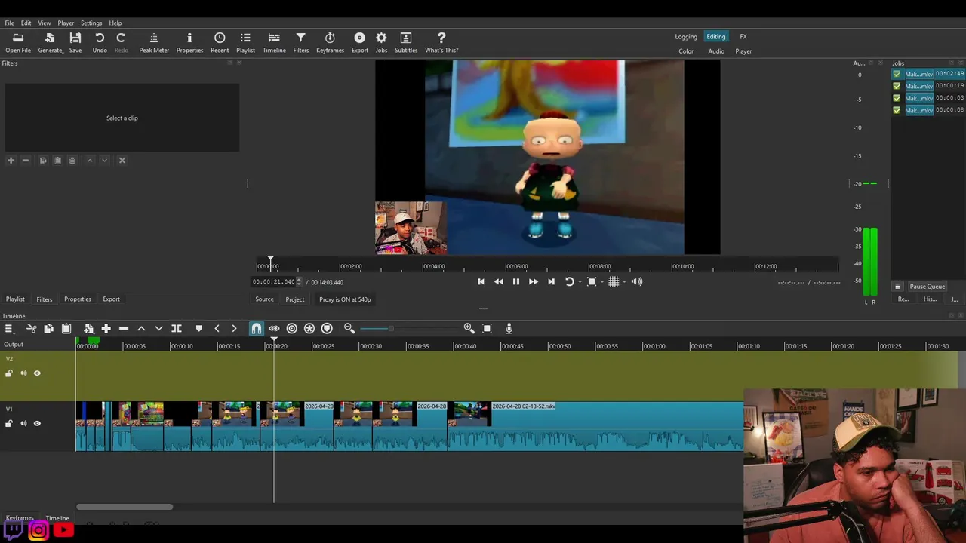The image size is (966, 543).
Task: Lock the V2 track
Action: point(9,373)
